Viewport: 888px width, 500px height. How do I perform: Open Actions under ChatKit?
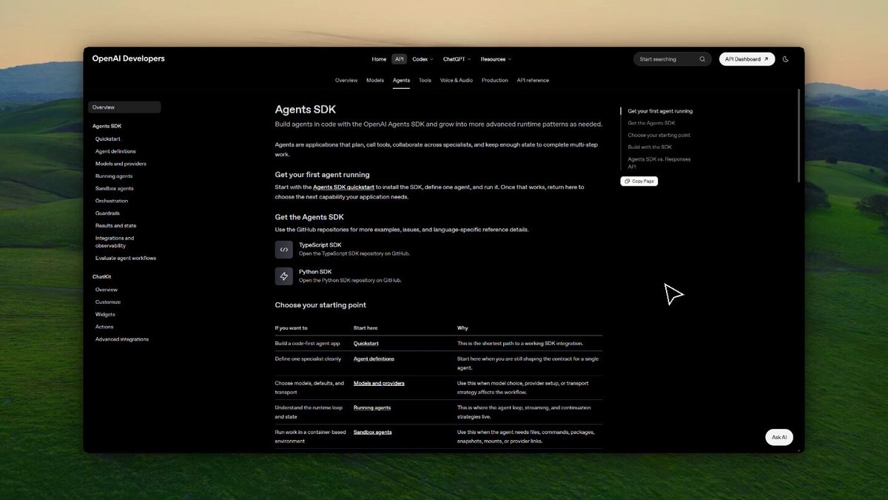click(x=104, y=327)
